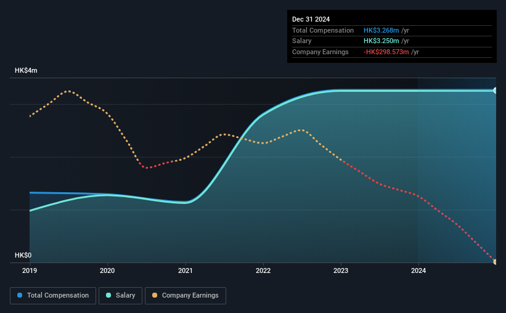The width and height of the screenshot is (506, 313).
Task: Click the orange Company Earnings legend dot
Action: click(x=155, y=295)
